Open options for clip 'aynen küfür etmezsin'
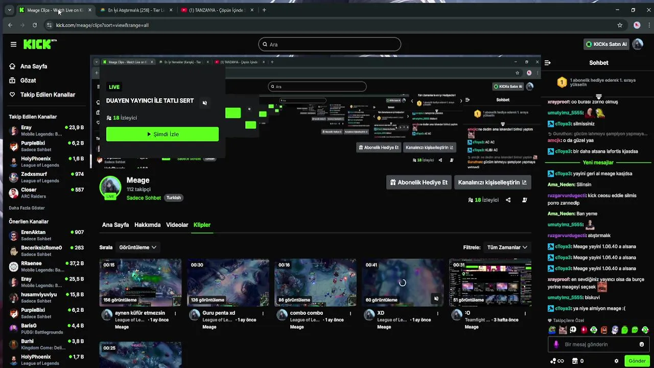The width and height of the screenshot is (654, 368). pyautogui.click(x=175, y=313)
